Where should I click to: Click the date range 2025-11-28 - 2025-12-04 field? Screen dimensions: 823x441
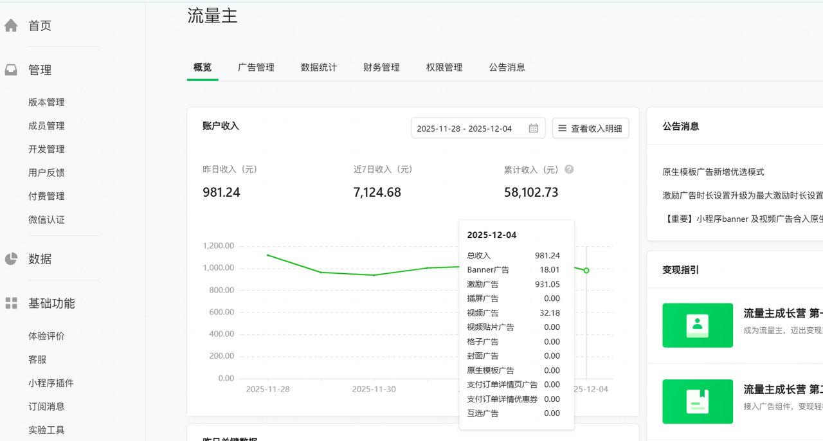click(478, 128)
